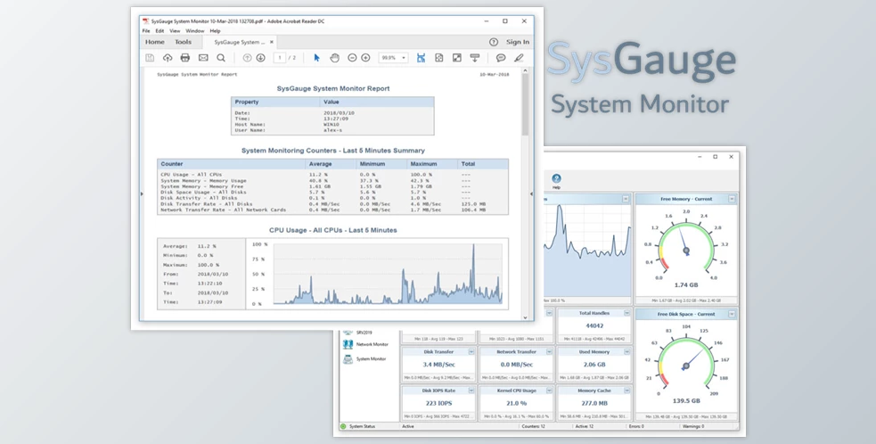Expand the left navigation pane arrow
Image resolution: width=876 pixels, height=444 pixels.
tap(143, 193)
